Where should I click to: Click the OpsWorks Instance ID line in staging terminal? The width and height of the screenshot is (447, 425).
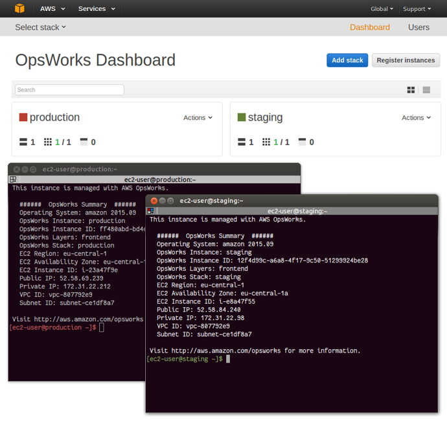tap(262, 260)
